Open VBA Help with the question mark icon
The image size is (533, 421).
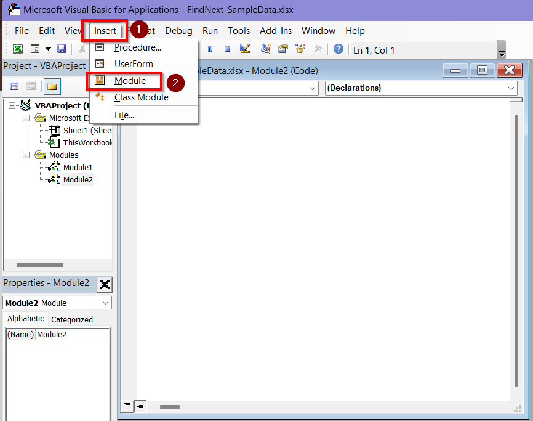tap(339, 50)
